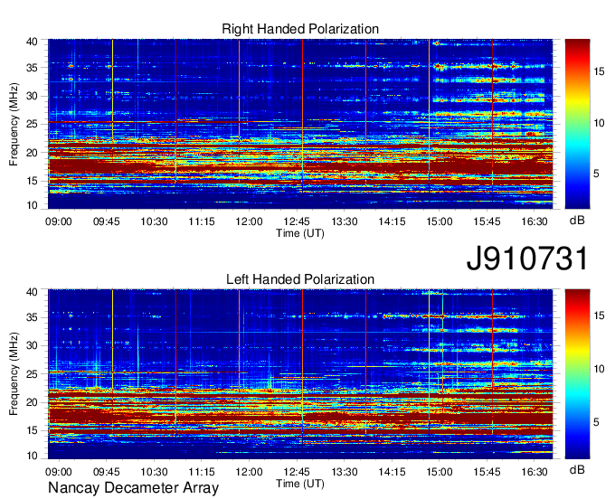The height and width of the screenshot is (499, 615).
Task: Click 09:45 tick on the Left Handed plot
Action: click(x=107, y=472)
